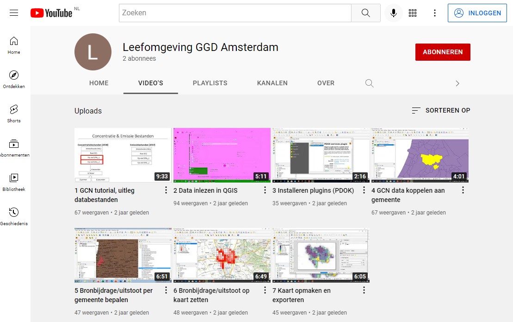Select the VIDEO'S tab
This screenshot has width=513, height=322.
150,83
